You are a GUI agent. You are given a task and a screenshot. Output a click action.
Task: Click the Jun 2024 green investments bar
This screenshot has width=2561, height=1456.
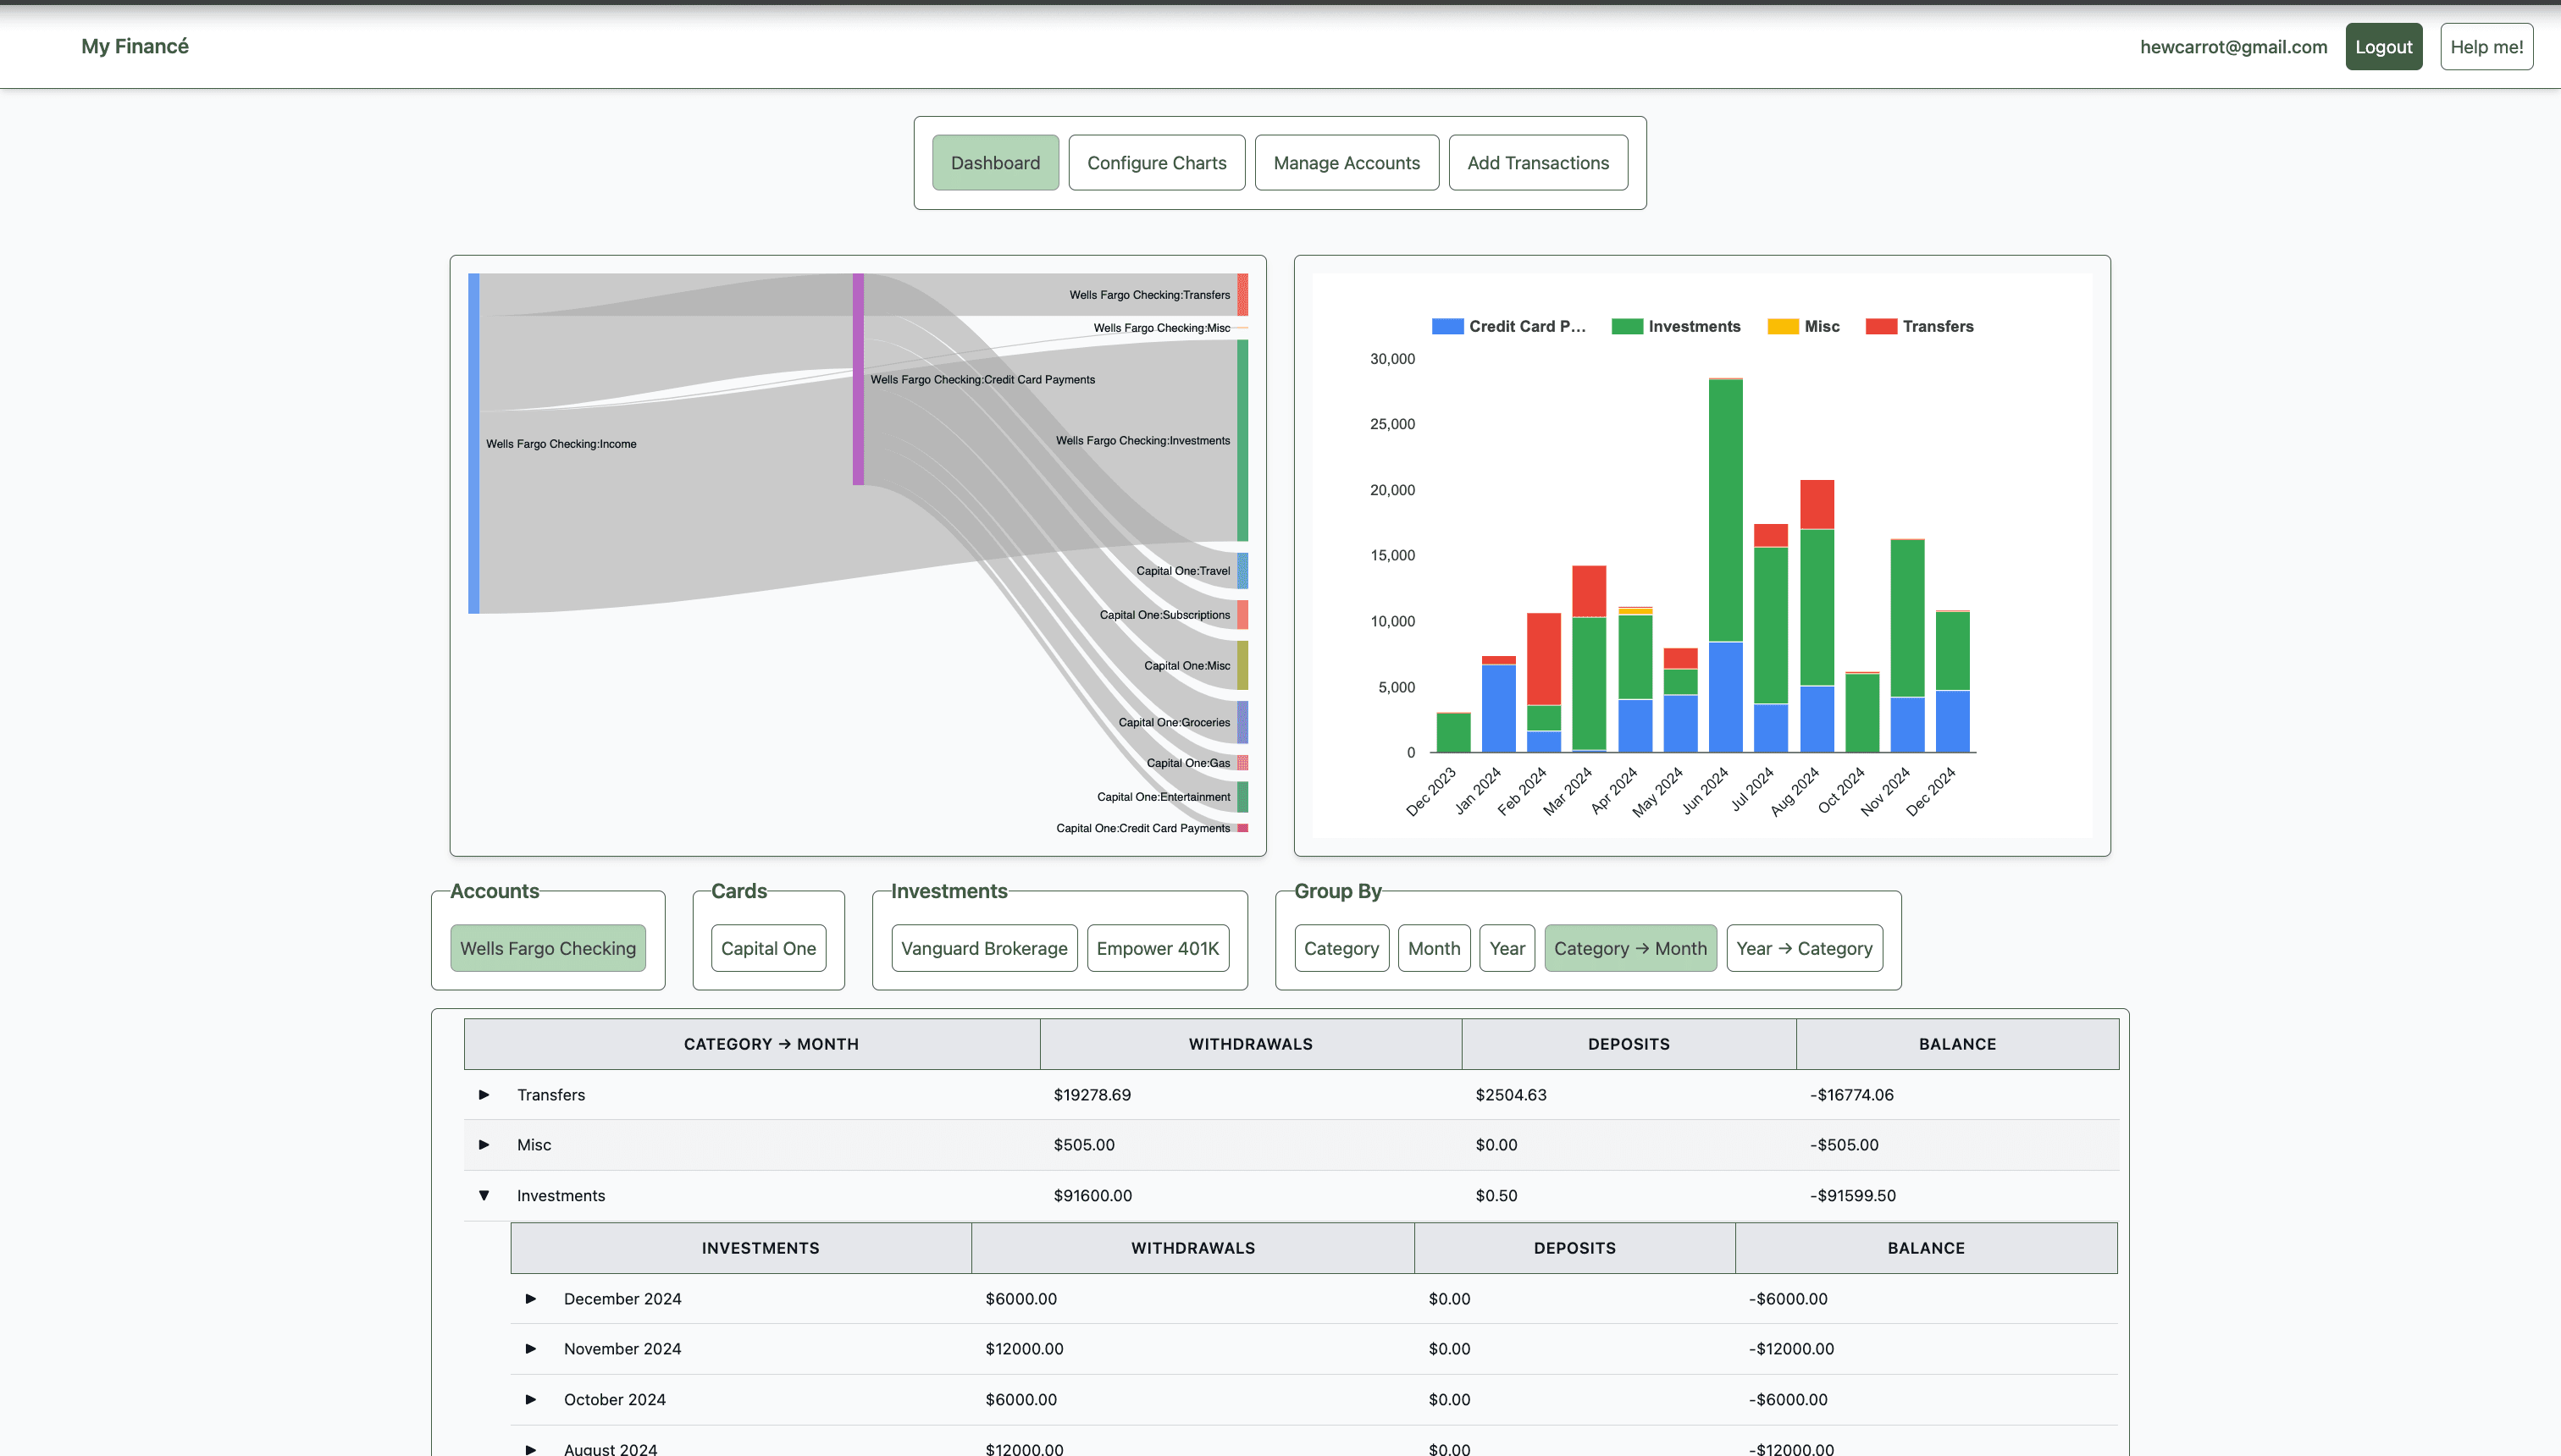pyautogui.click(x=1726, y=510)
